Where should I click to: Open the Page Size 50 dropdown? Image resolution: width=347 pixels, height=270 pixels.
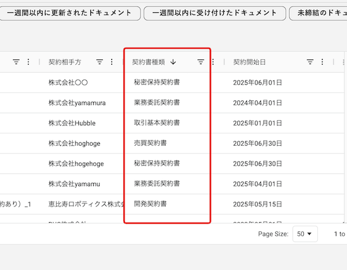pyautogui.click(x=305, y=234)
